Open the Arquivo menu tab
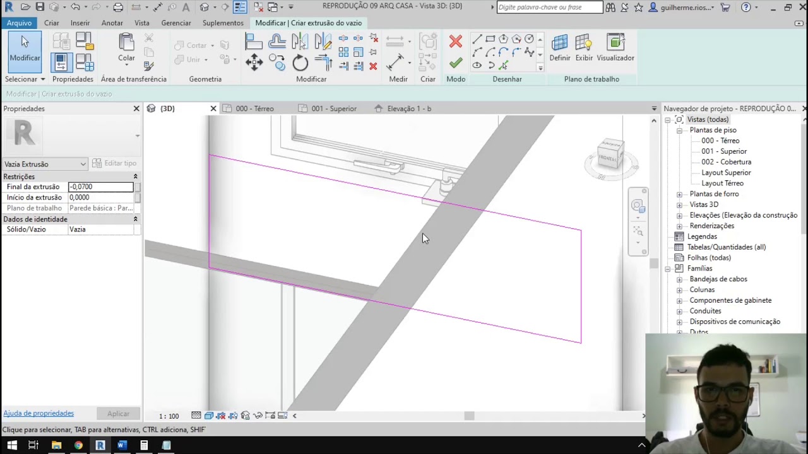This screenshot has height=454, width=808. pos(20,23)
